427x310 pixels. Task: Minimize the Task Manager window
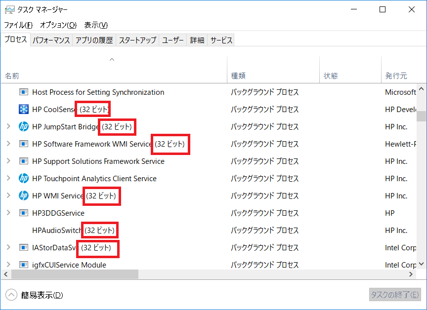coord(354,9)
